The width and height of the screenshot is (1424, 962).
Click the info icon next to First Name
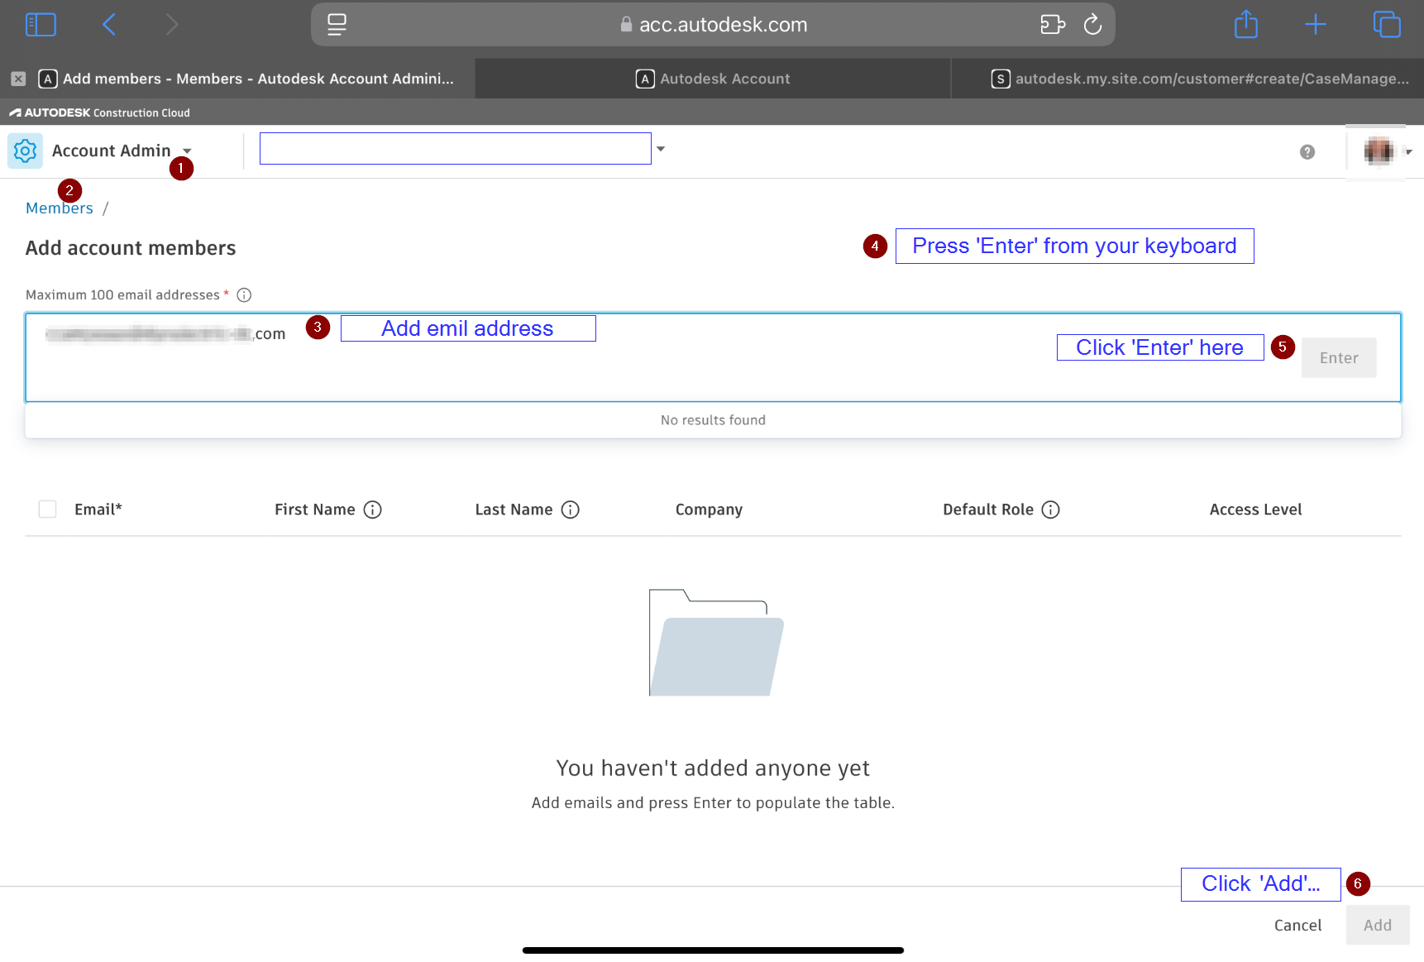[x=374, y=510]
